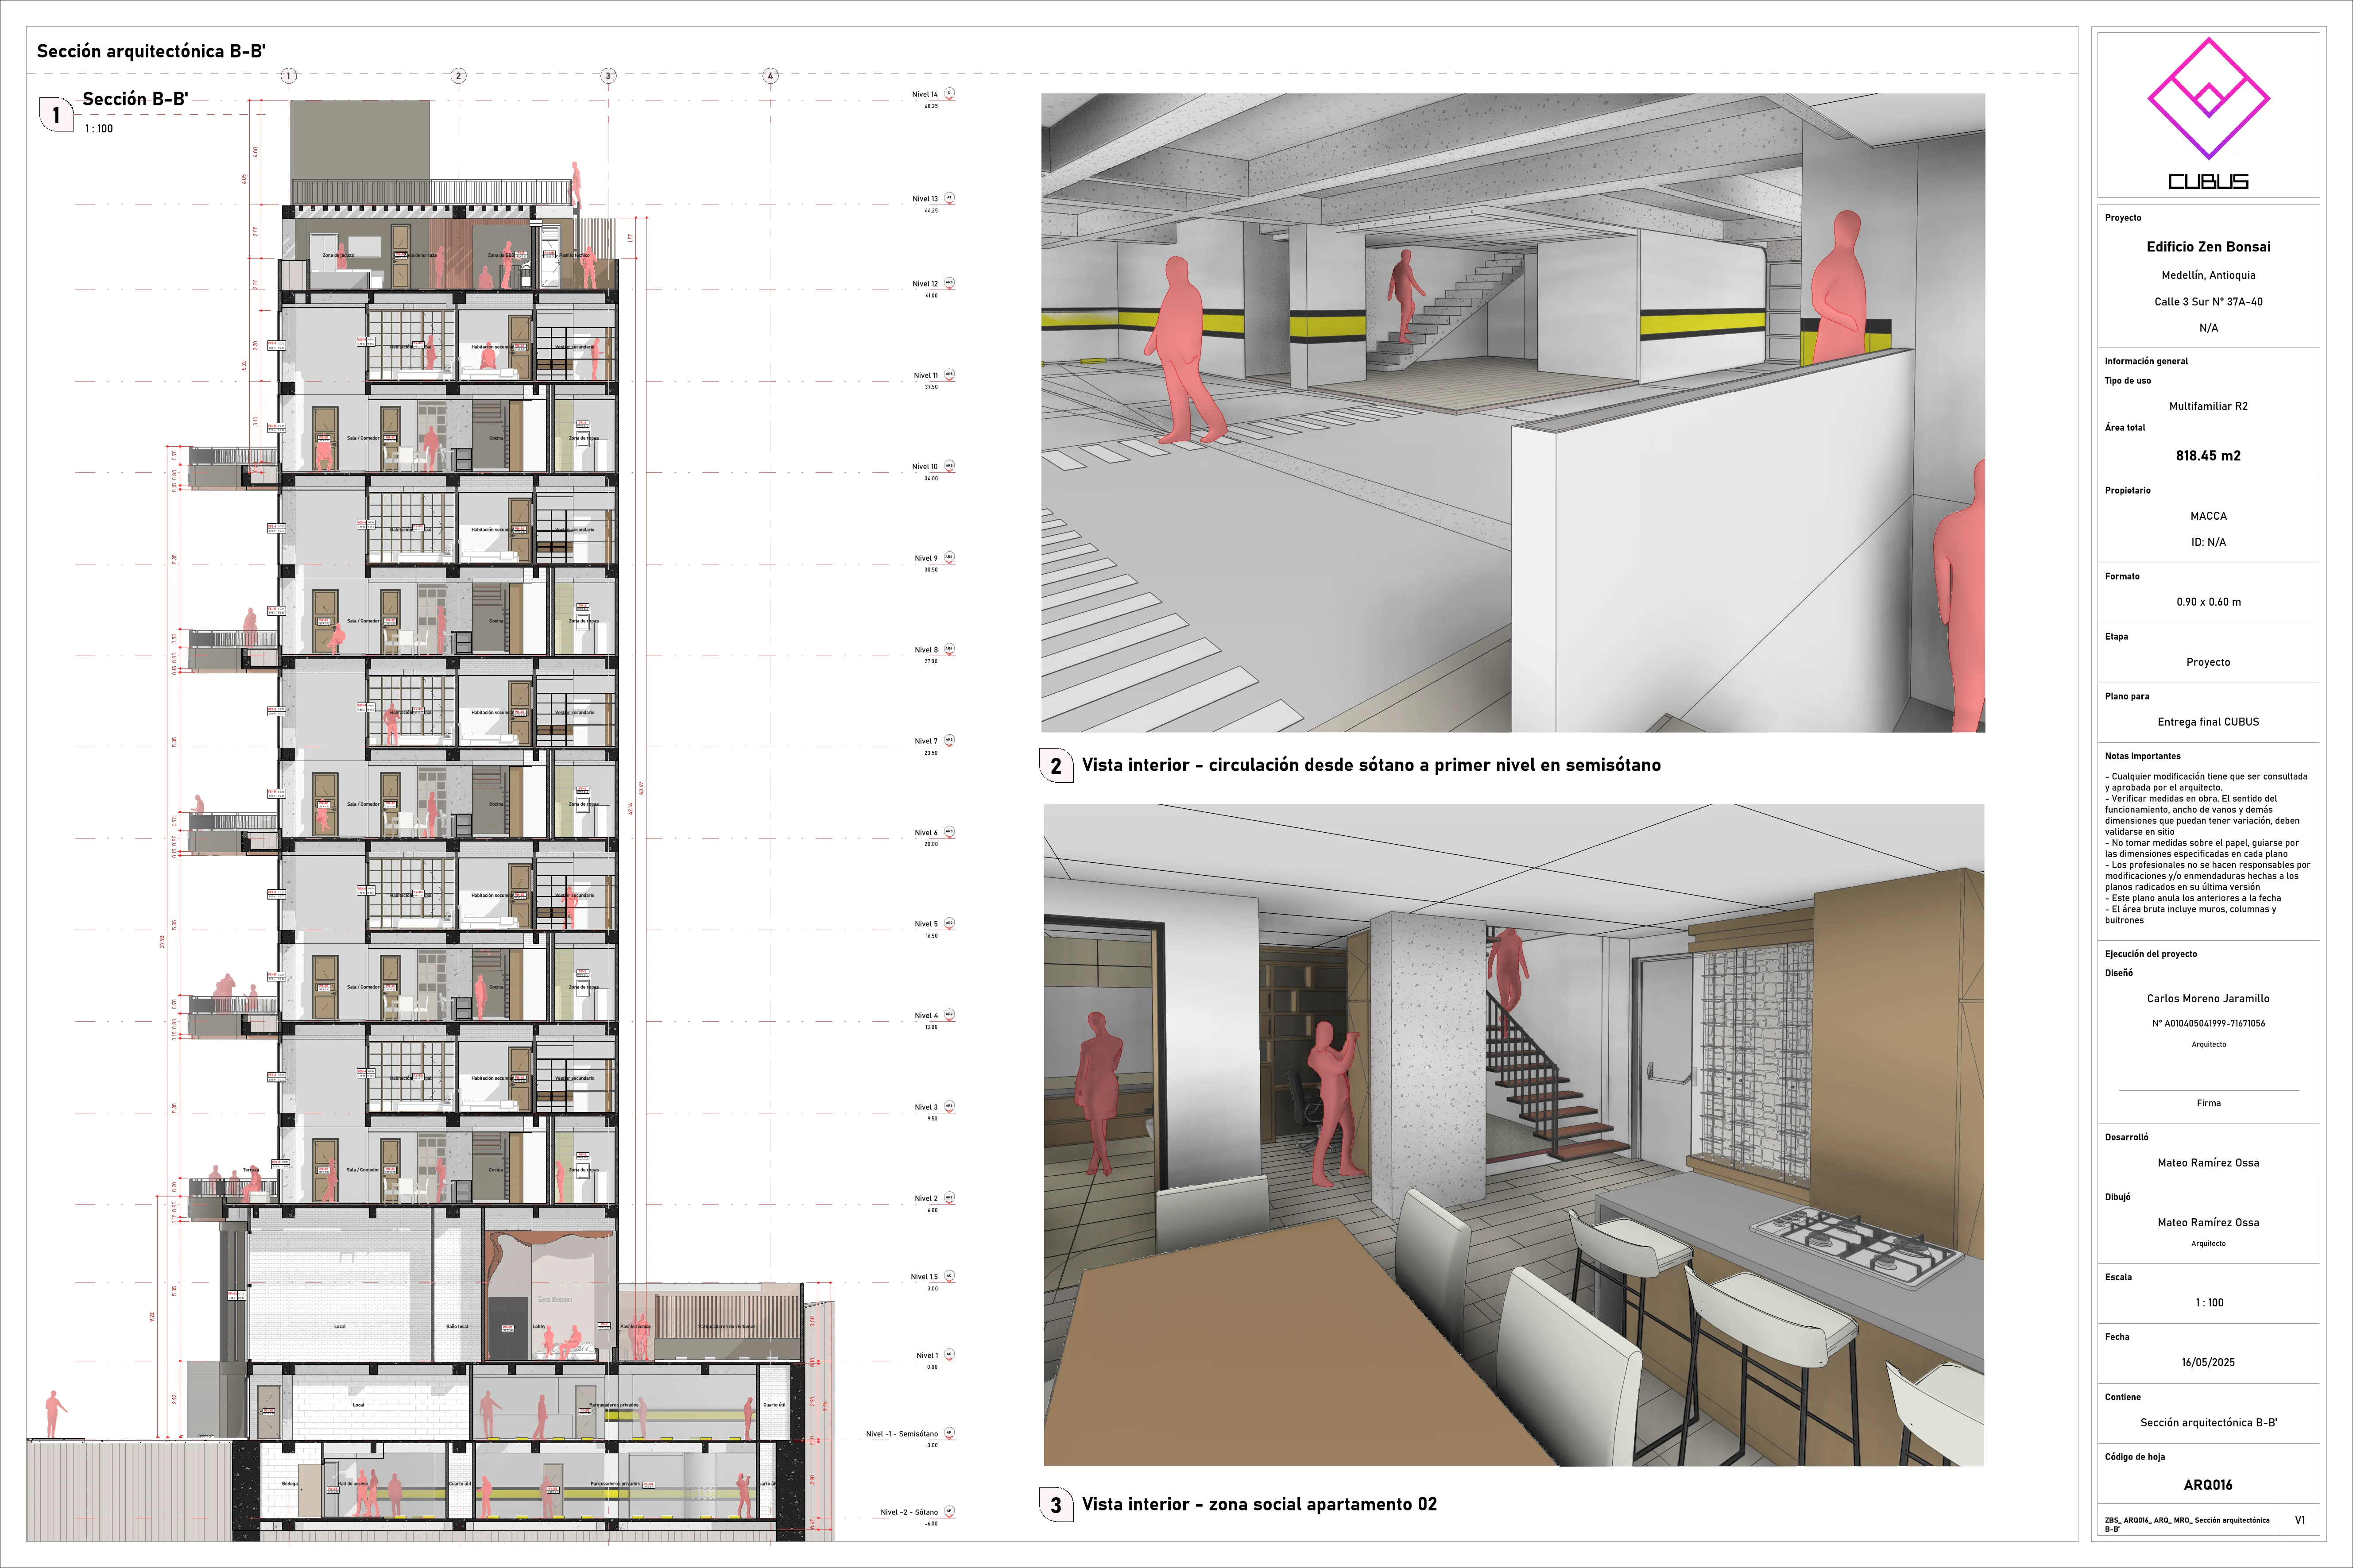The height and width of the screenshot is (1568, 2353).
Task: Select 'Mateo Ramírez Ossa' under Desarrolló
Action: tap(2208, 1163)
